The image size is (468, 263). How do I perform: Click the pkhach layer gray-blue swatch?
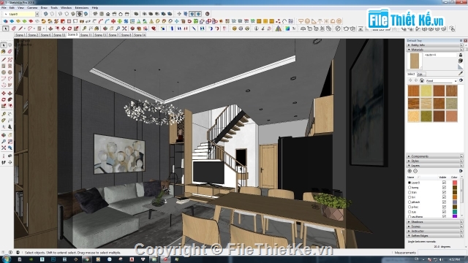pyautogui.click(x=455, y=202)
